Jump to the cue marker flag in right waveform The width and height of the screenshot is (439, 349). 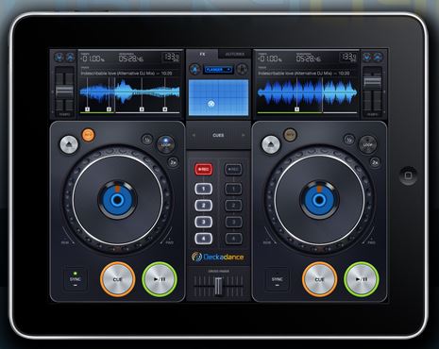[x=296, y=109]
